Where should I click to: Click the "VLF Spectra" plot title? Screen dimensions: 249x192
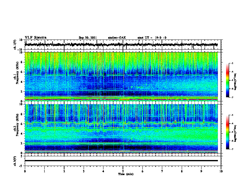click(x=36, y=38)
